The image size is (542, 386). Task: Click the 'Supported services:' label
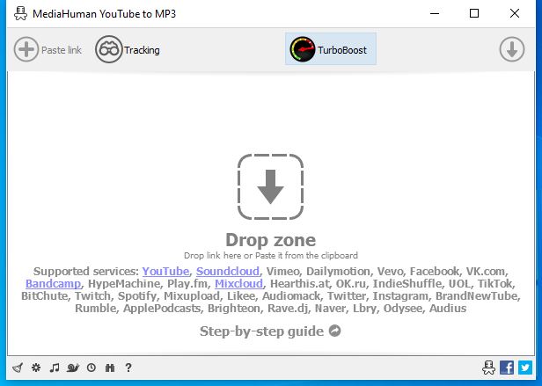coord(86,272)
